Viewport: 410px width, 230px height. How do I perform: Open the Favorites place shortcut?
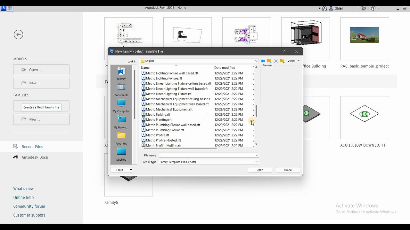tap(121, 139)
